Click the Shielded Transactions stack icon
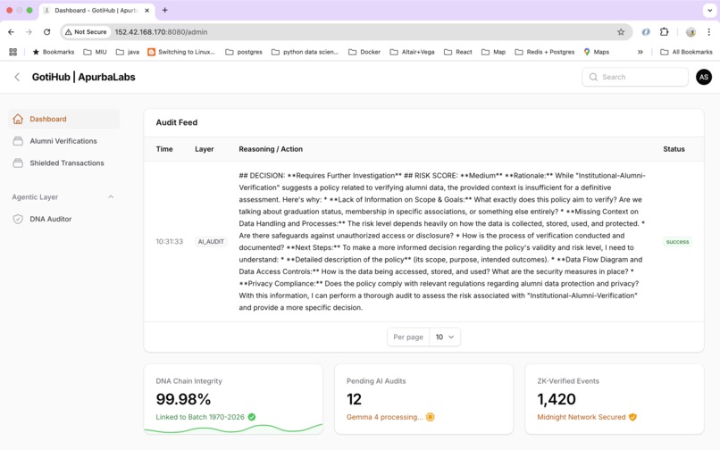 pos(18,163)
